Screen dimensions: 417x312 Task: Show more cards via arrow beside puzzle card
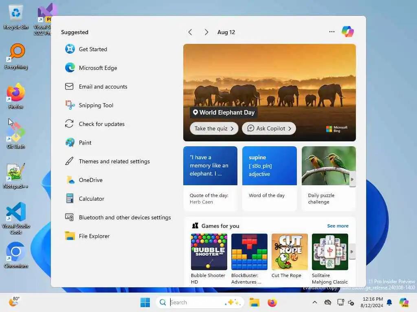point(352,179)
